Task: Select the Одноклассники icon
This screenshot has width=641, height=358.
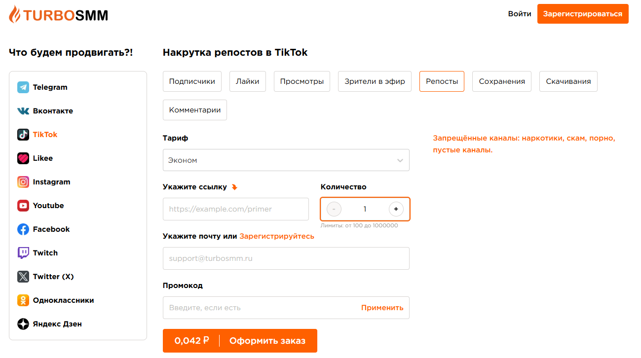Action: 23,300
